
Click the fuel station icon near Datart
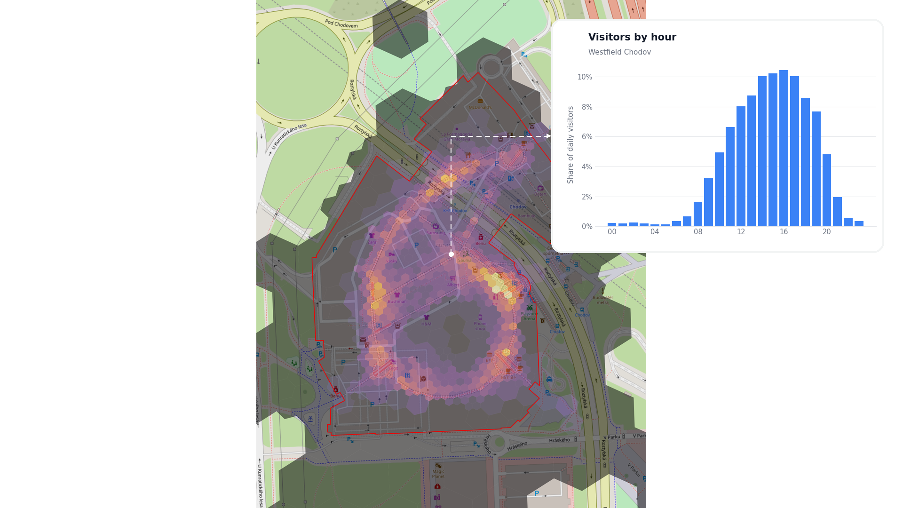point(510,179)
